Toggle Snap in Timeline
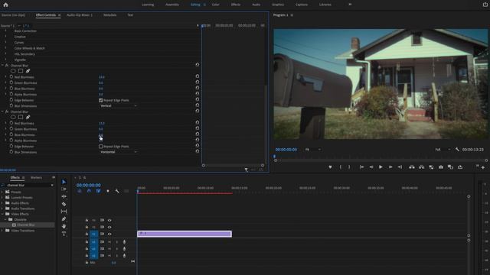 point(89,191)
